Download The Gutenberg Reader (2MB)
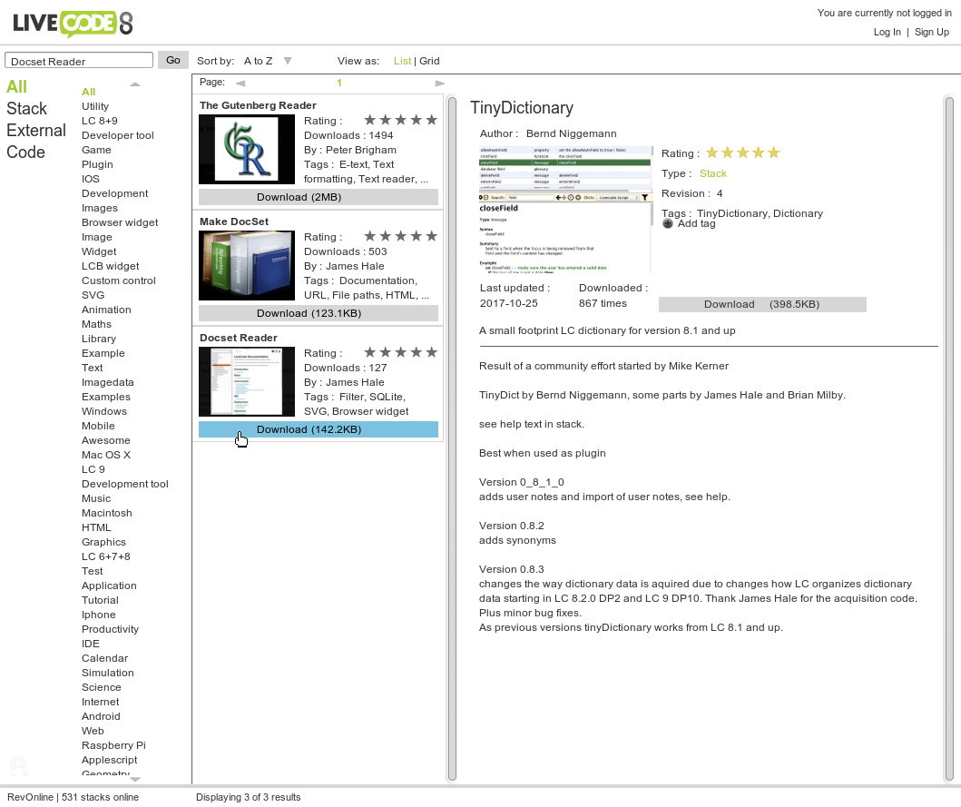 click(x=319, y=197)
